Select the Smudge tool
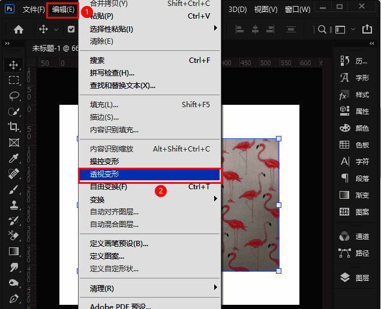The height and width of the screenshot is (309, 381). (14, 267)
